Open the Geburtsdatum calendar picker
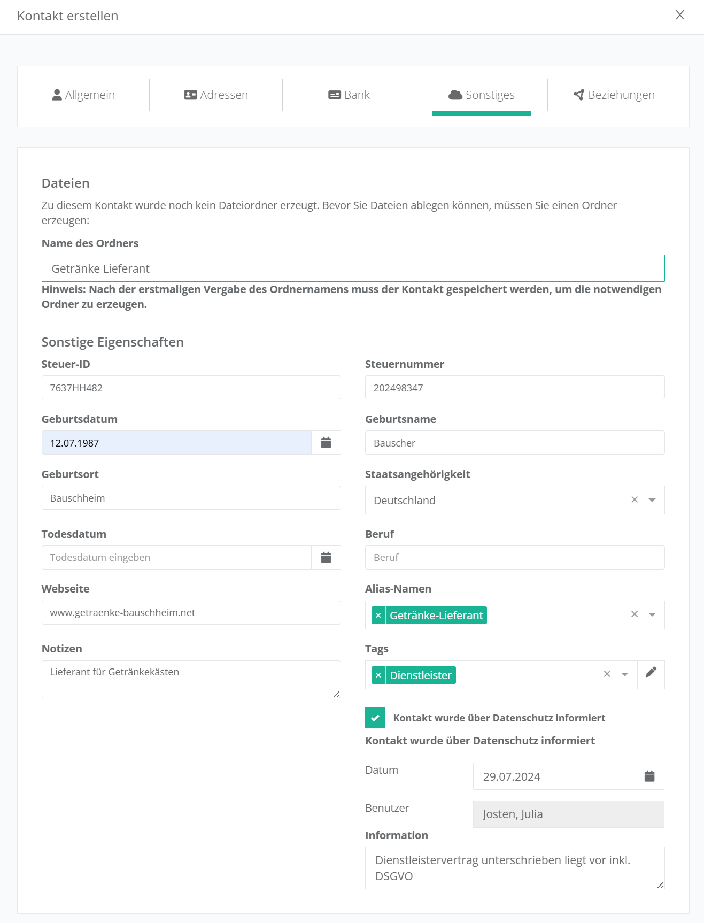Image resolution: width=704 pixels, height=923 pixels. click(326, 443)
